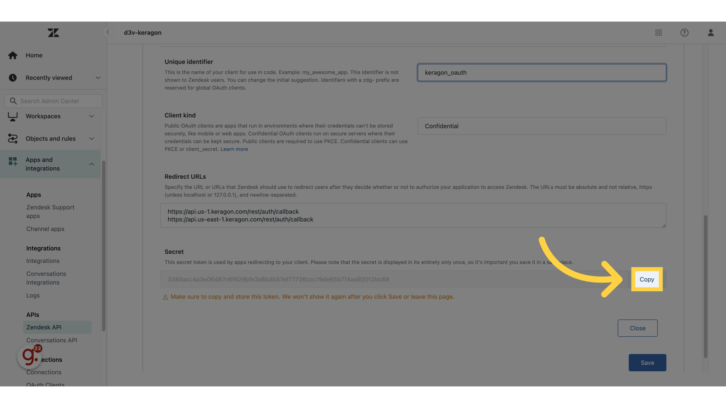Screen dimensions: 726x408
Task: Open Connections page
Action: [44, 372]
